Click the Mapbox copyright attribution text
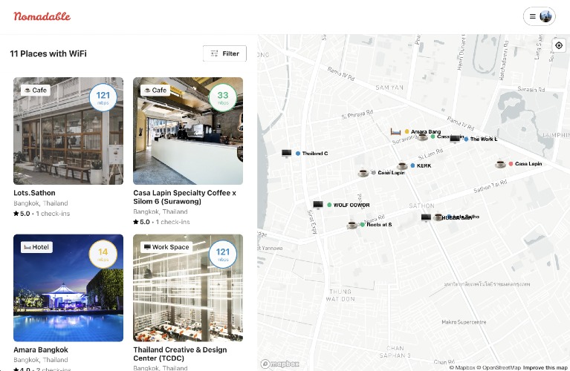The width and height of the screenshot is (570, 371). tap(462, 367)
